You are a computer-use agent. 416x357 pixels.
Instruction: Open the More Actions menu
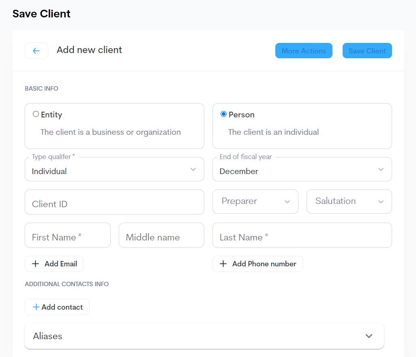(x=304, y=51)
